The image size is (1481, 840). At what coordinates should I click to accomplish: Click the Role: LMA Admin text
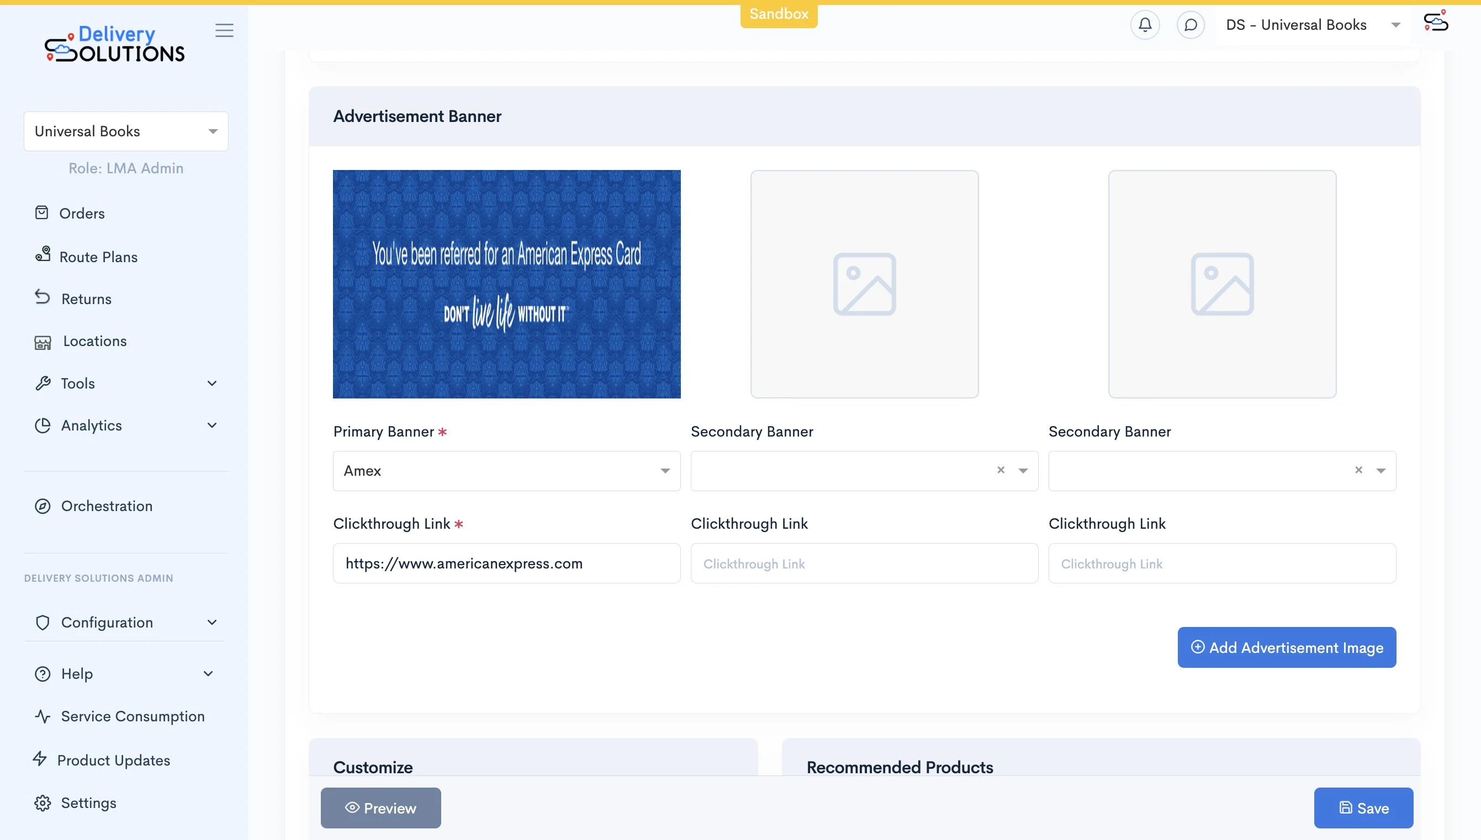click(x=126, y=168)
